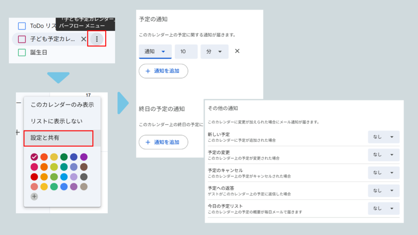Screen dimensions: 418x235
Task: Expand the 今日の予定リスト notification dropdown
Action: coord(383,208)
